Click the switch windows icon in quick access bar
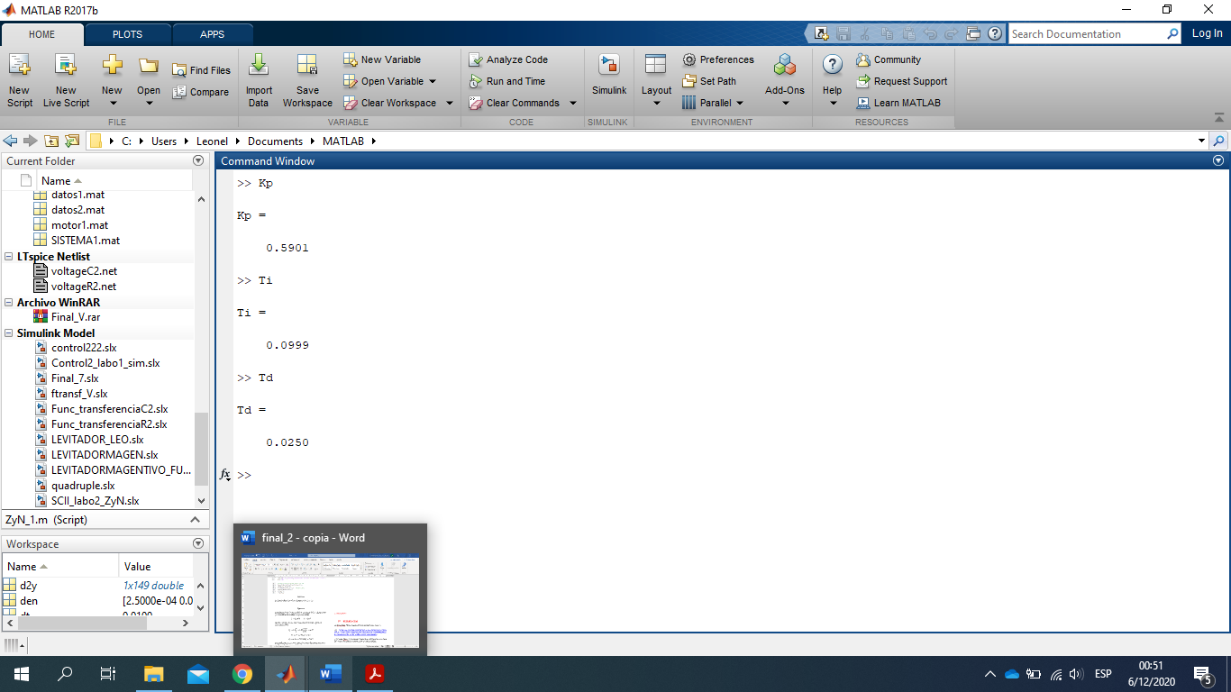This screenshot has width=1231, height=692. (973, 34)
